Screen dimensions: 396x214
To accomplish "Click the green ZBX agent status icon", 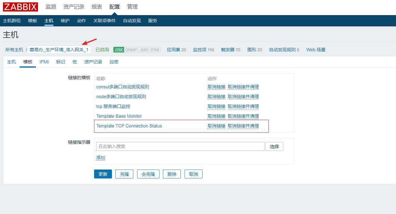I will [118, 50].
